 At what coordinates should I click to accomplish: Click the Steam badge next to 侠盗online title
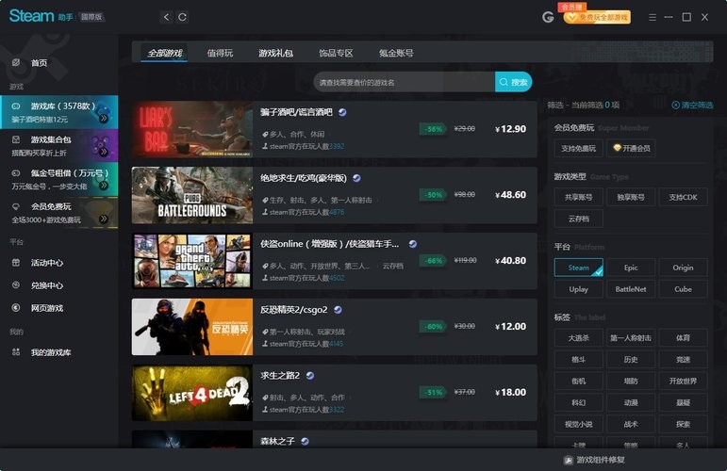[x=413, y=244]
